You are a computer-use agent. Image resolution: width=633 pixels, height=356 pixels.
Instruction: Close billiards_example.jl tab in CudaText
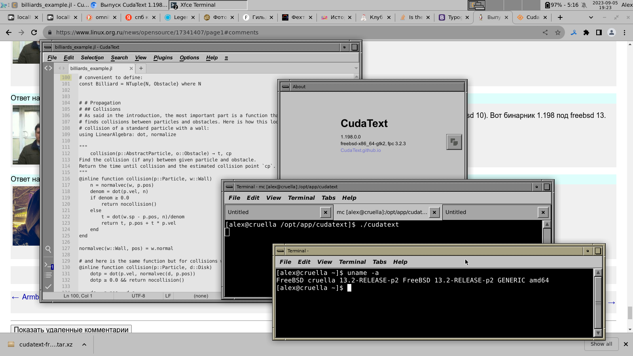coord(131,68)
